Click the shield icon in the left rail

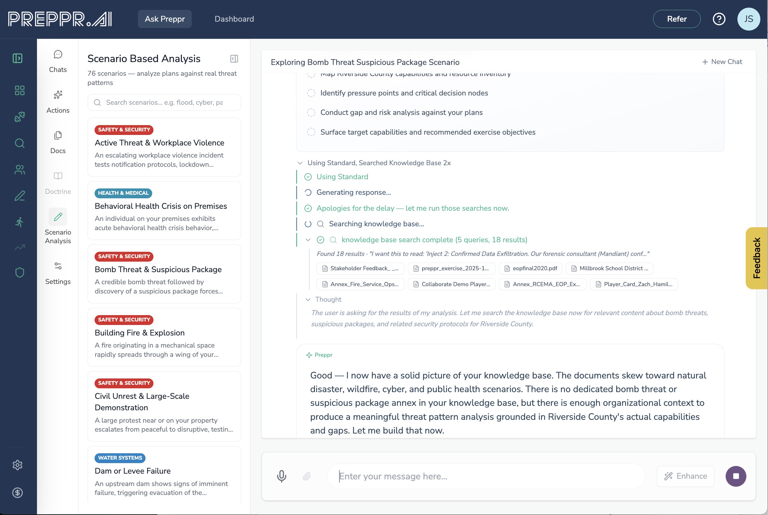coord(19,272)
